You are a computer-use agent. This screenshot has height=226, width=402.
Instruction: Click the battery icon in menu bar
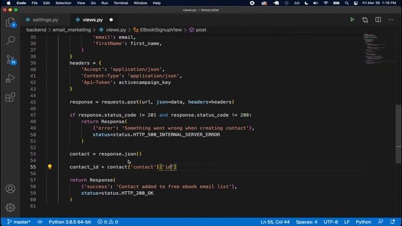tap(336, 3)
